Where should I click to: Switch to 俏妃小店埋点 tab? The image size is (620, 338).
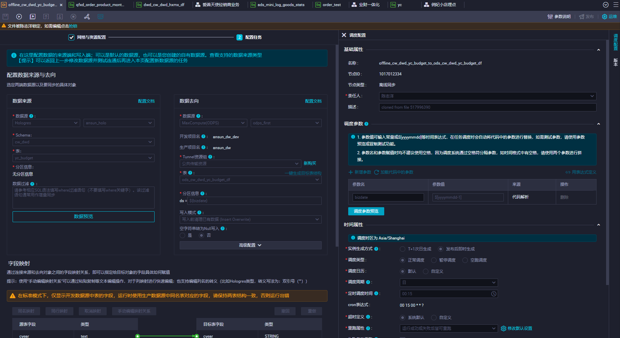click(x=443, y=5)
